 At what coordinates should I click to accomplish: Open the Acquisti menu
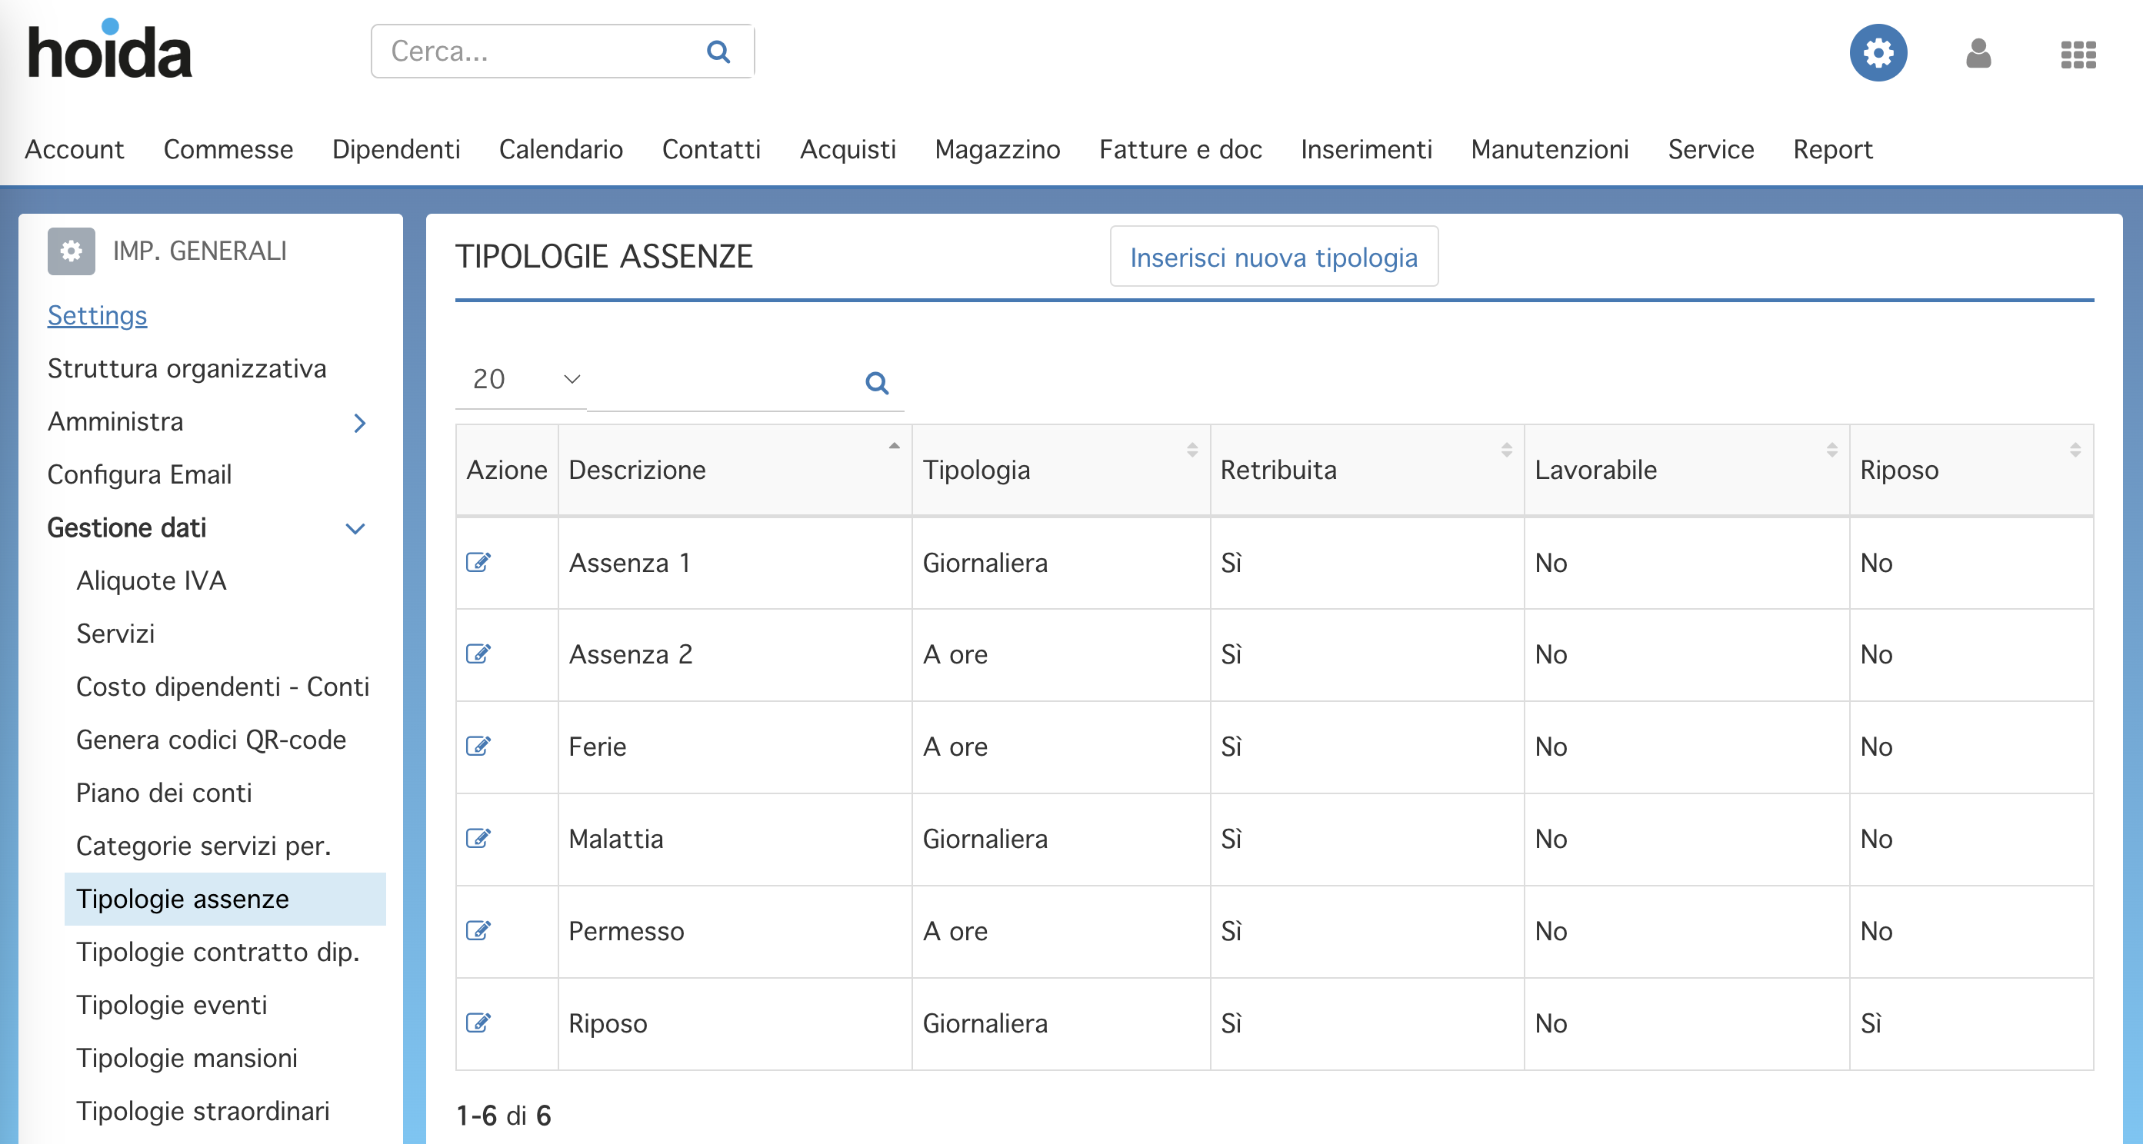pyautogui.click(x=848, y=150)
